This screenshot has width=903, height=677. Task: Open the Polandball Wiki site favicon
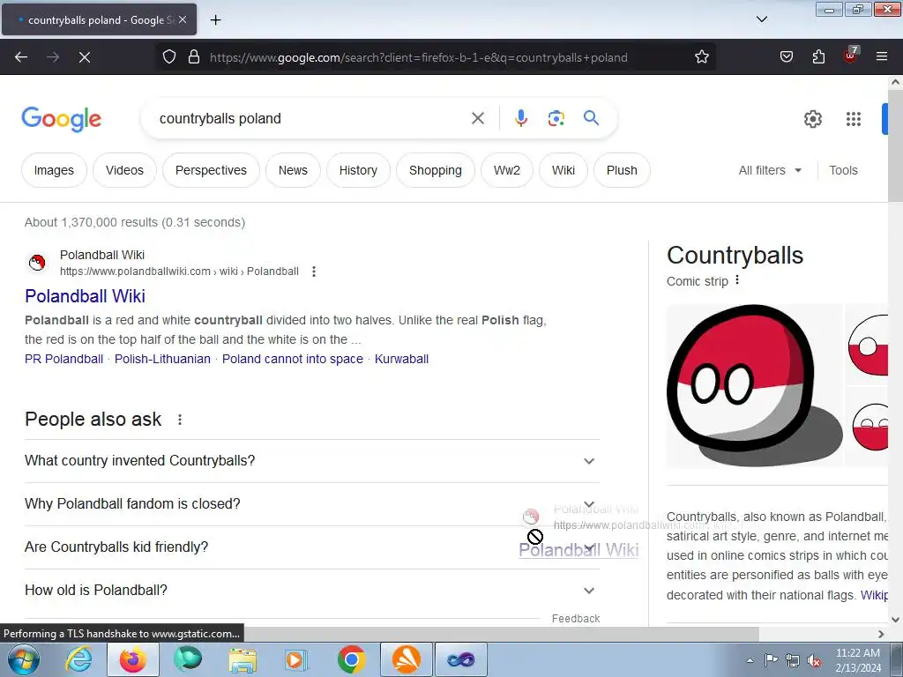tap(37, 263)
